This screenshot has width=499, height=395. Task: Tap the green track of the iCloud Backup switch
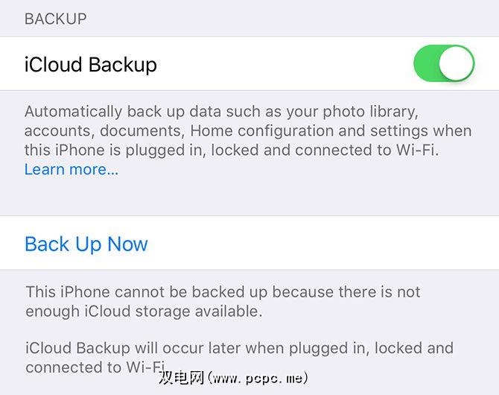click(426, 63)
